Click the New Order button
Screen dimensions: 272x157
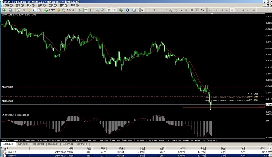pyautogui.click(x=50, y=10)
